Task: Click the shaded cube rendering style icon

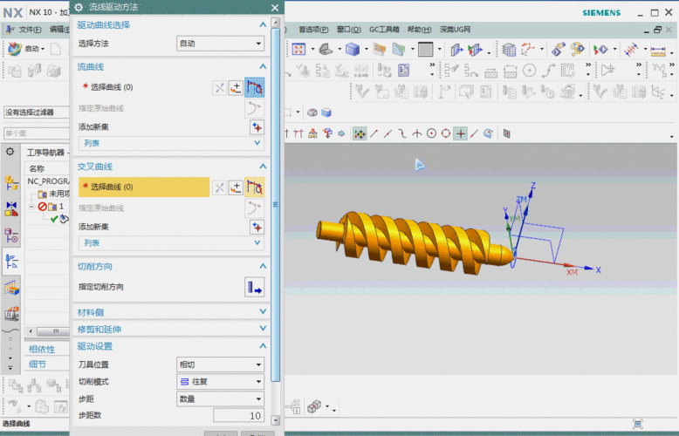Action: pyautogui.click(x=352, y=50)
